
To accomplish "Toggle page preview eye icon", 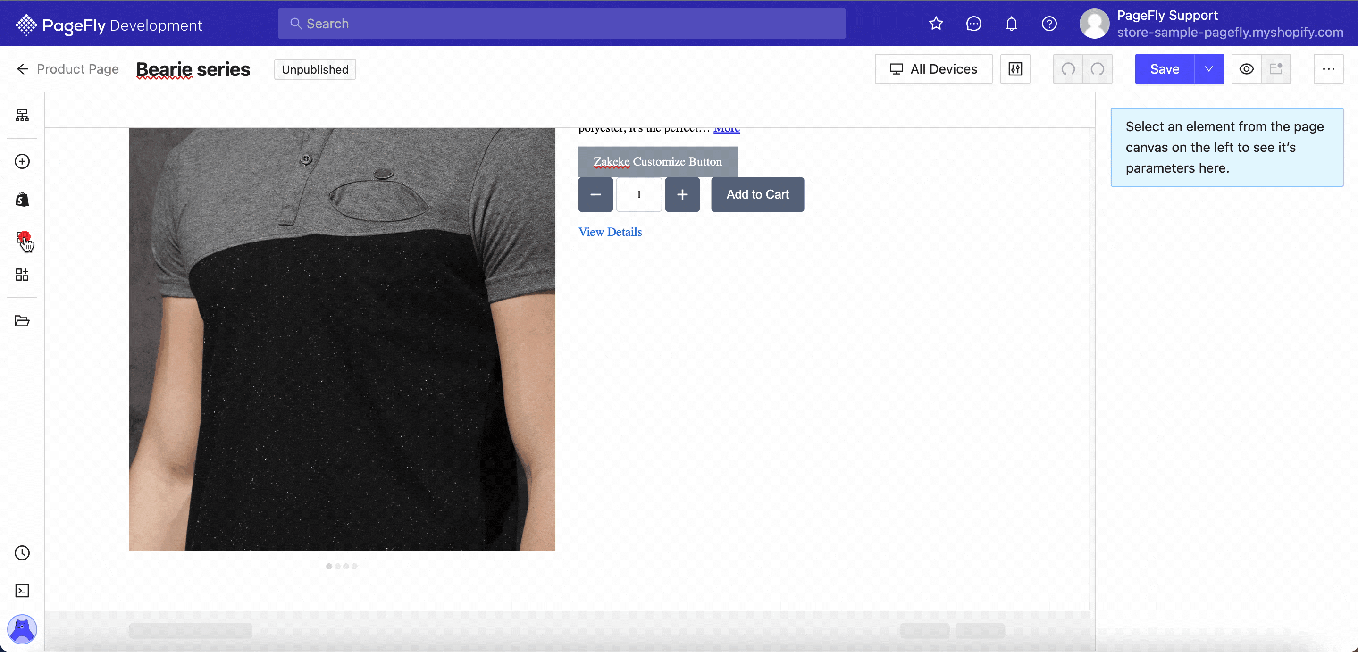I will 1246,69.
